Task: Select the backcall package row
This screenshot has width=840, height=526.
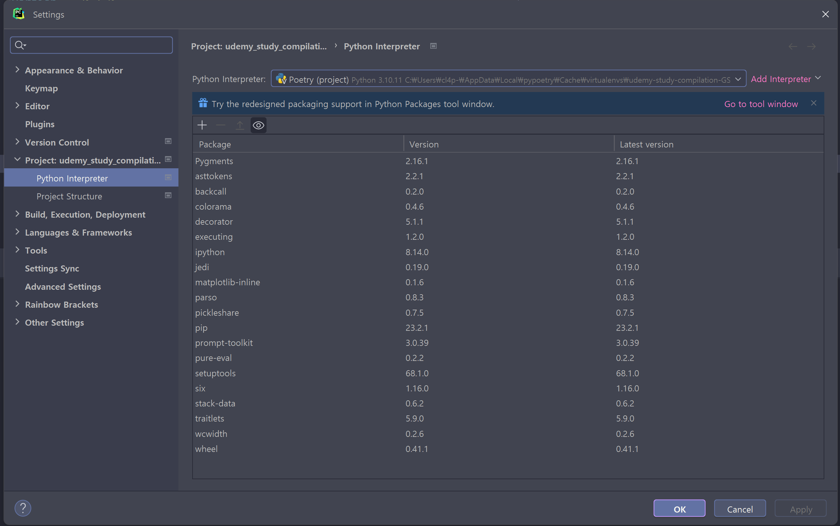Action: [x=508, y=191]
